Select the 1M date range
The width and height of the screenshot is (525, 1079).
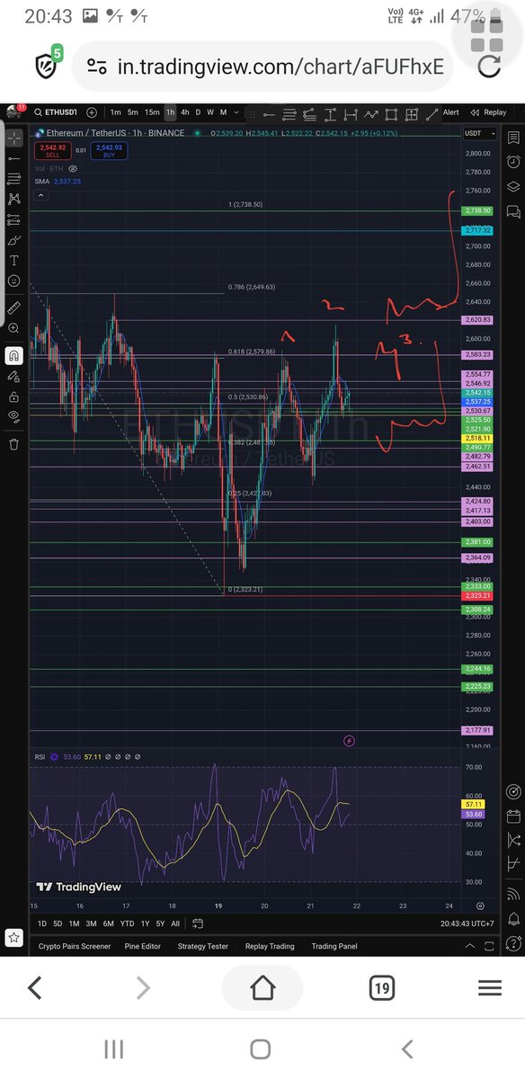(75, 923)
